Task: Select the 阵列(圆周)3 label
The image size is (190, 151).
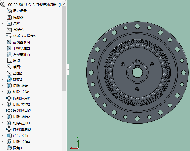Action: click(x=22, y=129)
